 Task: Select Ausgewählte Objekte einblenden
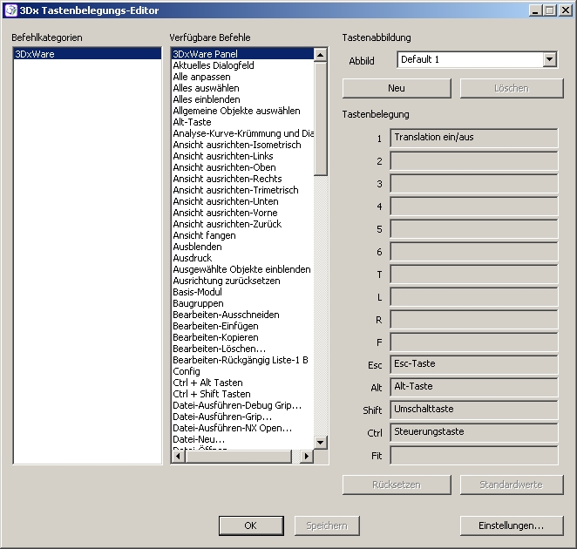(242, 269)
